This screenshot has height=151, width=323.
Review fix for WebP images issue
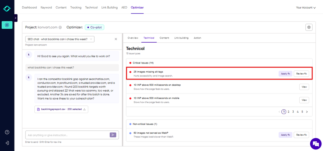301,135
